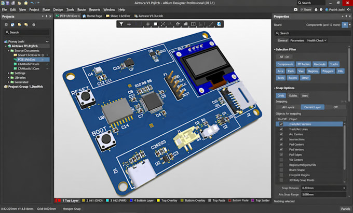Expand the Generated folder in project tree
The image size is (353, 213).
point(8,82)
